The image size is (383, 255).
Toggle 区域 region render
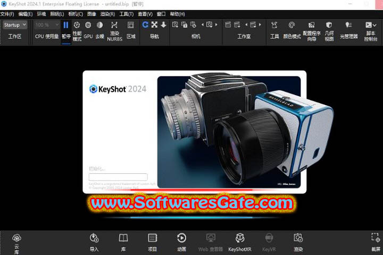tap(131, 30)
